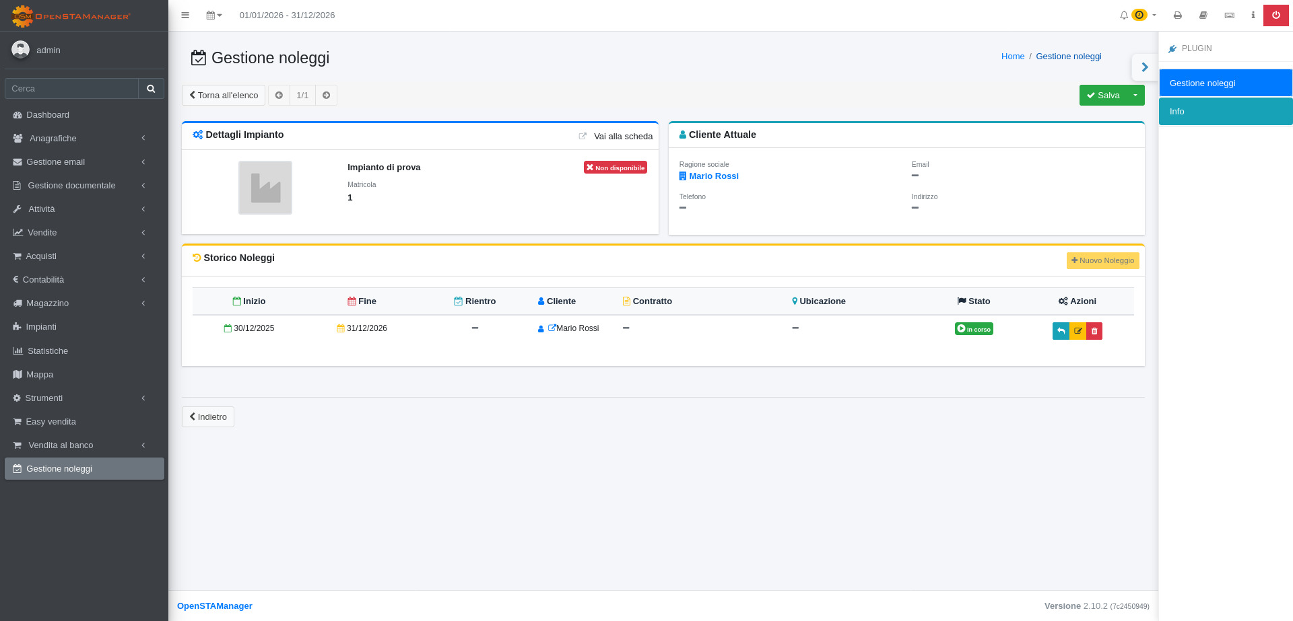Delete the rental with red trash icon
The height and width of the screenshot is (621, 1293).
1094,331
